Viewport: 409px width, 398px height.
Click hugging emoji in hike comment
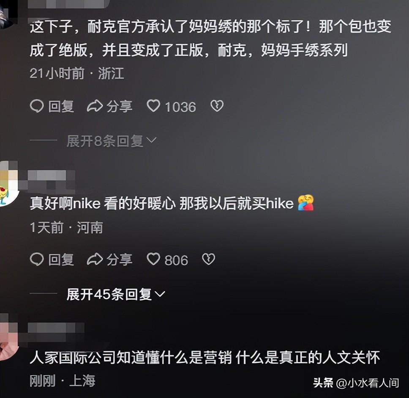tap(306, 203)
